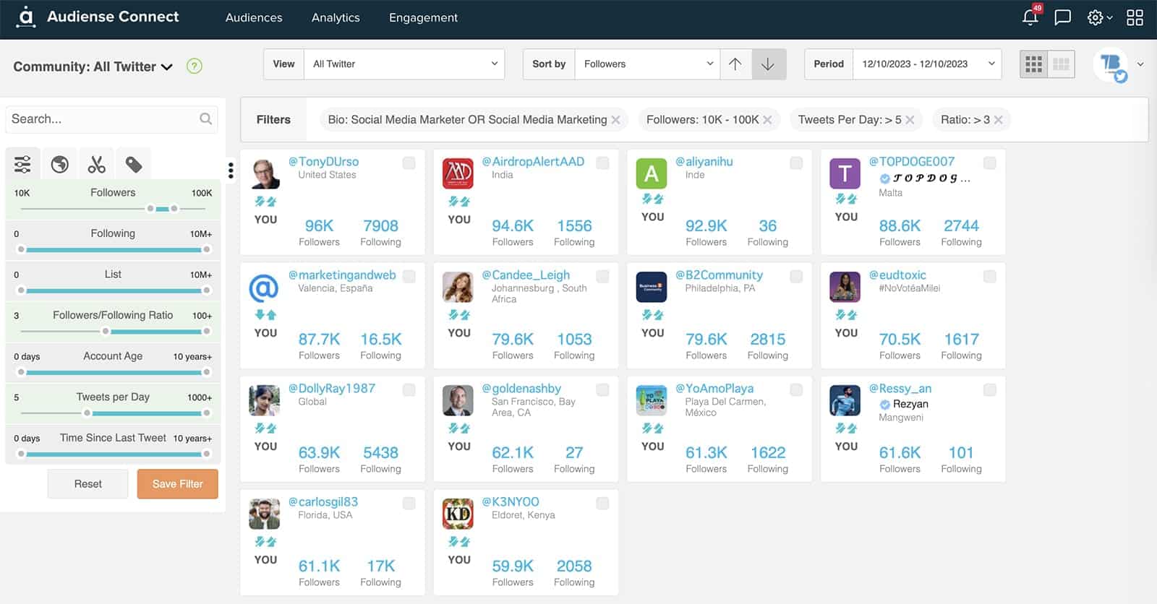Expand the Community: All Twitter dropdown

point(93,66)
